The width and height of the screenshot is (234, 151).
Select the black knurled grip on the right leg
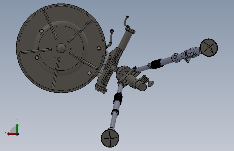click(x=156, y=64)
